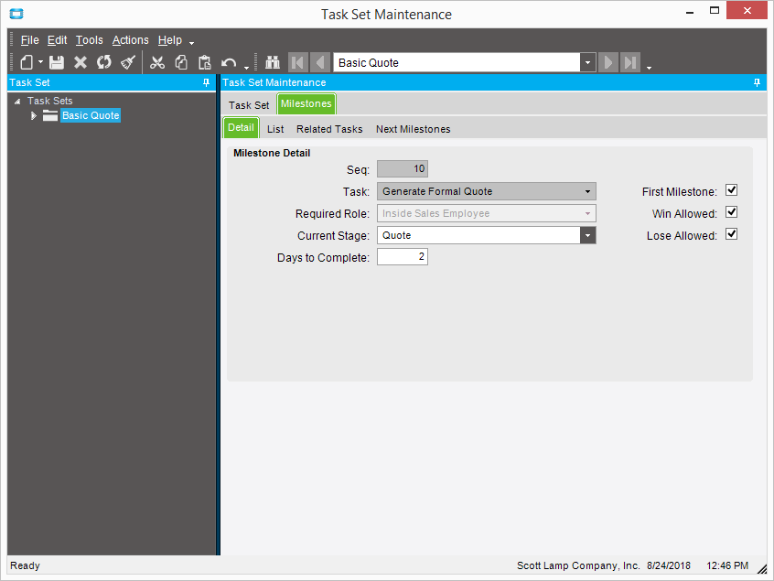Pin the Task Set Maintenance panel
774x581 pixels.
(758, 82)
